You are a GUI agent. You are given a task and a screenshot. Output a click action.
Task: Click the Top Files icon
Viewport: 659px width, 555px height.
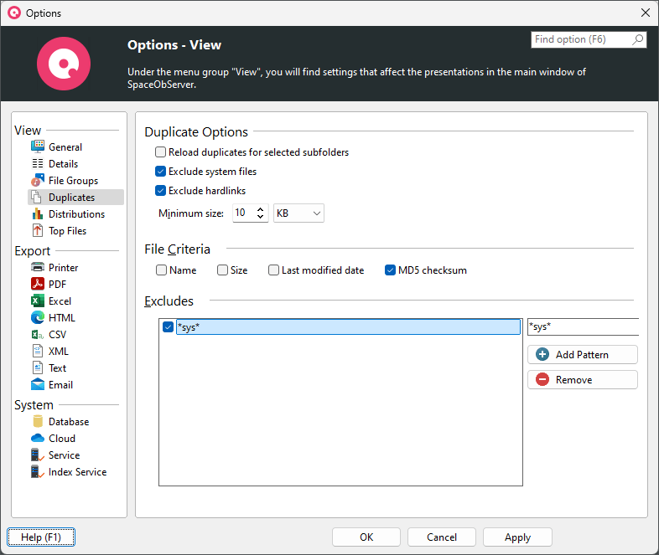coord(38,231)
